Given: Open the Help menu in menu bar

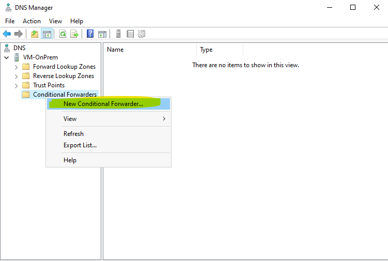Looking at the screenshot, I should click(76, 21).
